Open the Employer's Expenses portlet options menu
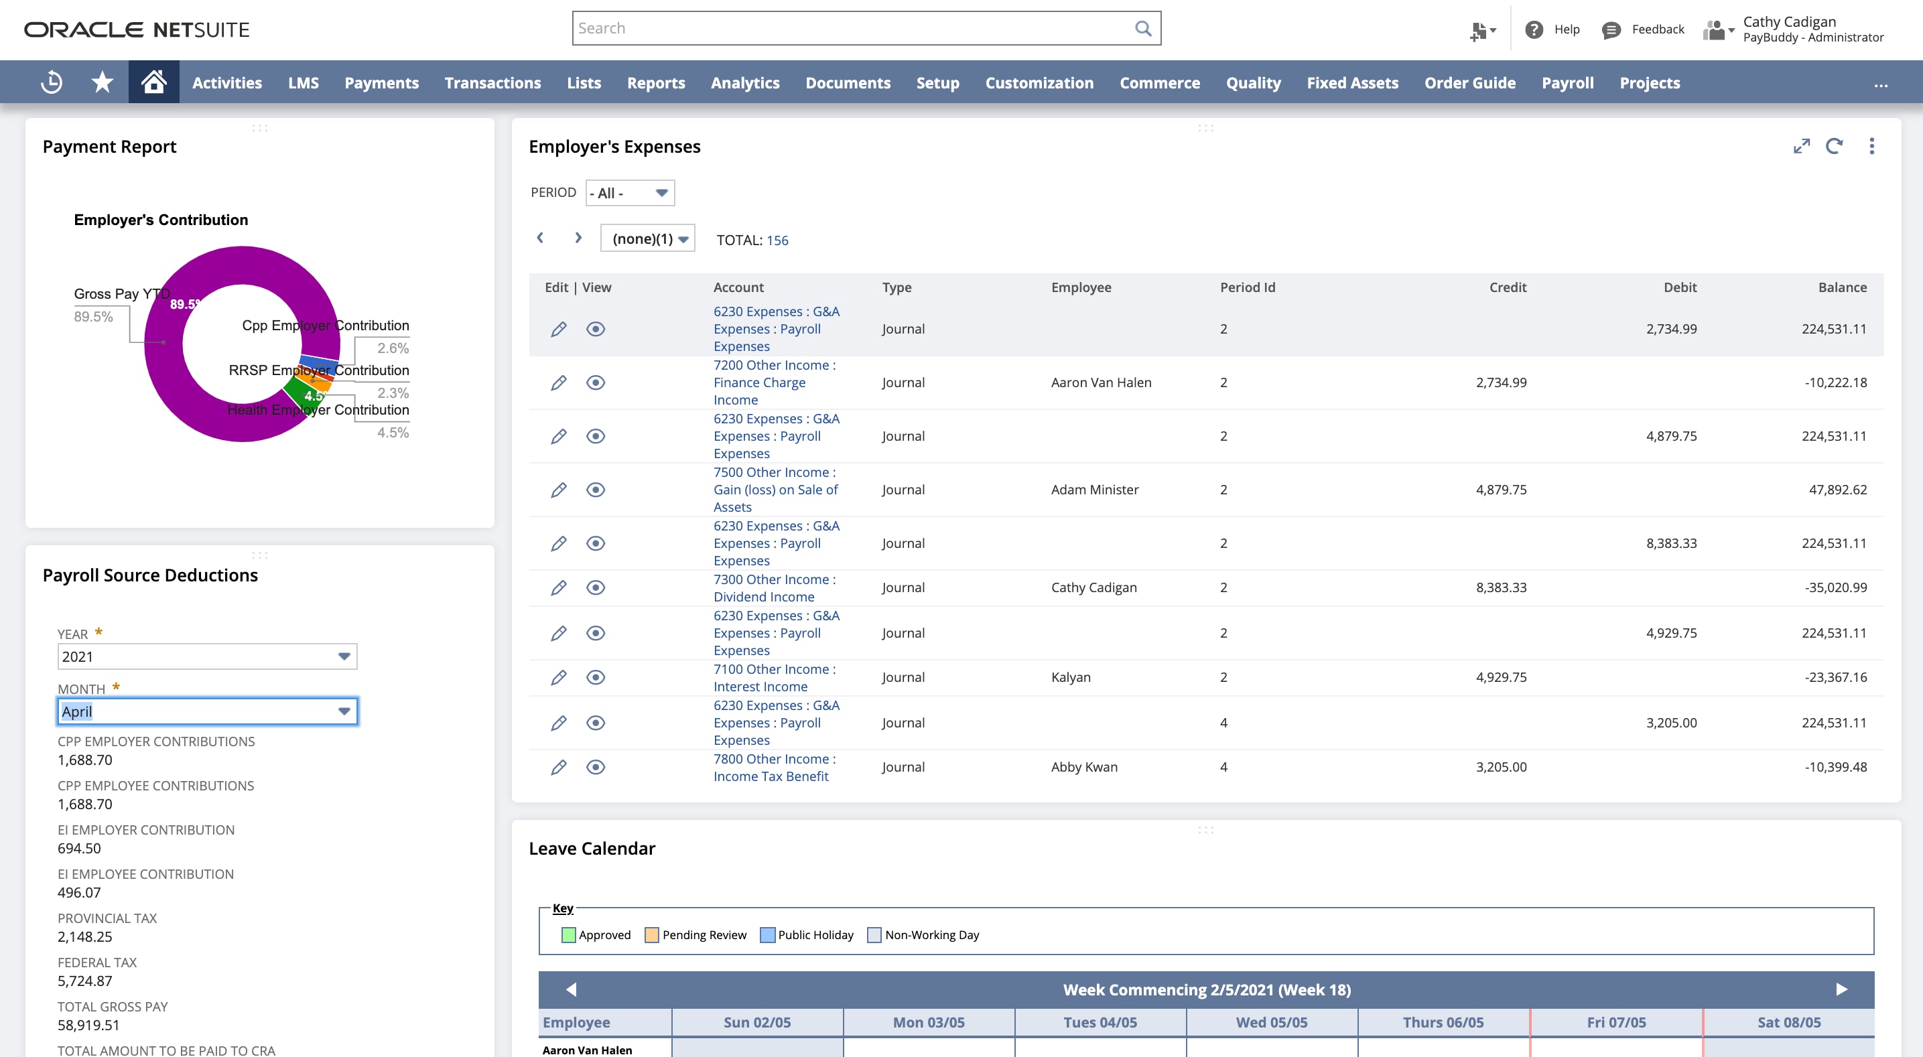The image size is (1923, 1057). [1871, 146]
